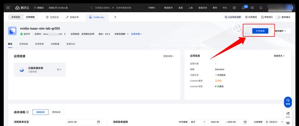The image size is (299, 126).
Task: Select 安装日志 tab
Action: [x=71, y=44]
